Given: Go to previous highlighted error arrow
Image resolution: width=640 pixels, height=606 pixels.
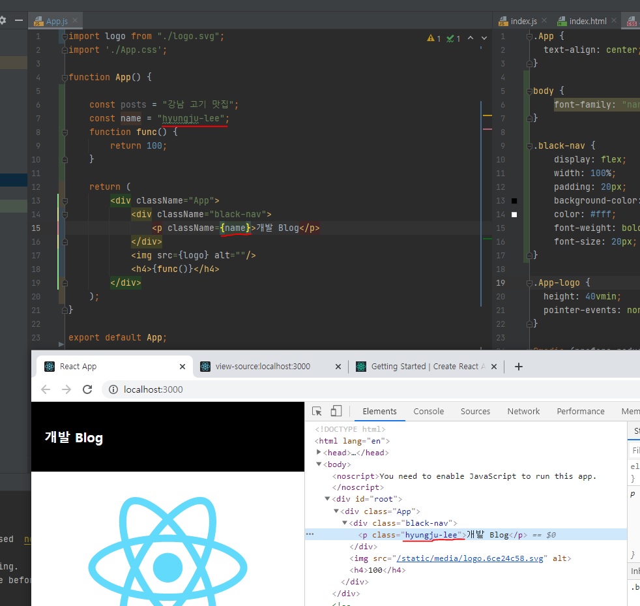Looking at the screenshot, I should (470, 38).
